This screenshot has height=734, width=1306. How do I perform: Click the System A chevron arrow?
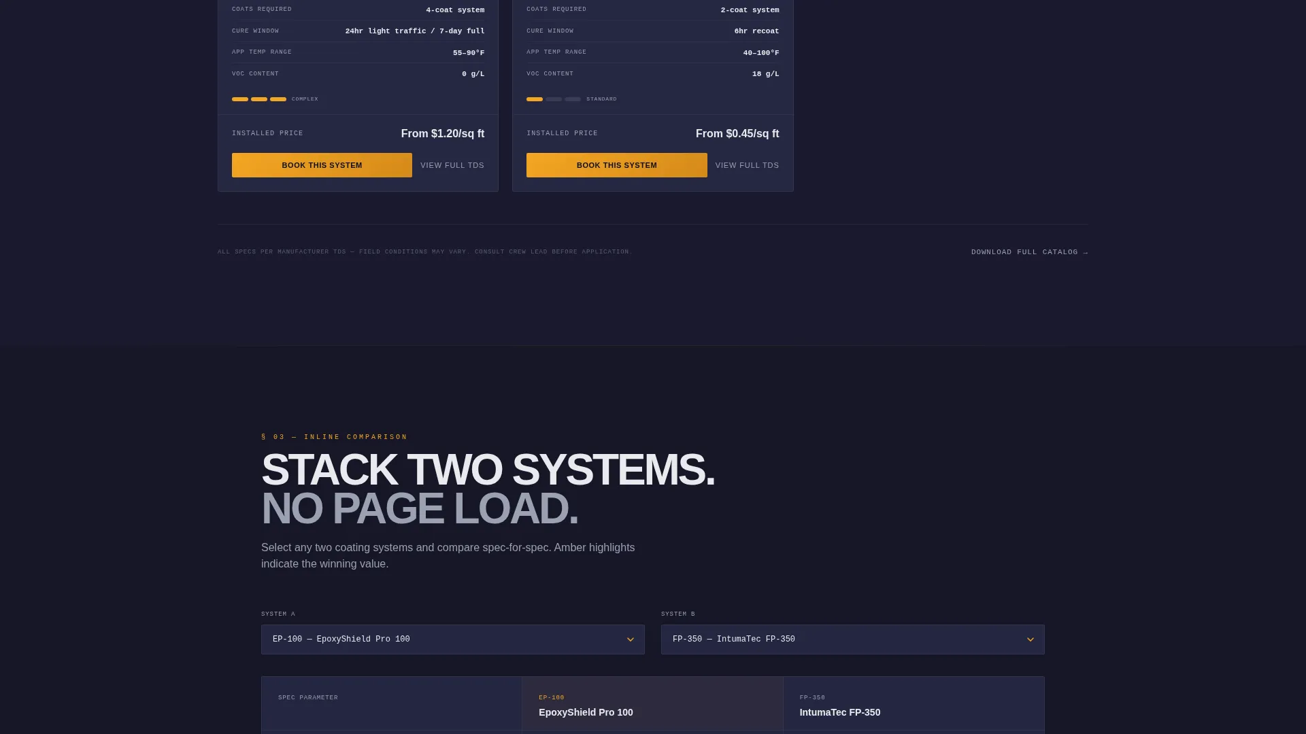point(631,640)
